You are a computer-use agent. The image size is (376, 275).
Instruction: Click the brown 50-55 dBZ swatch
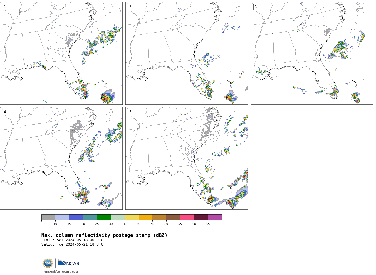173,217
